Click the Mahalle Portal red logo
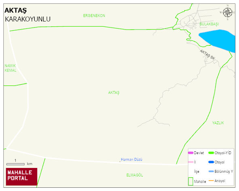The width and height of the screenshot is (239, 191). pyautogui.click(x=21, y=177)
